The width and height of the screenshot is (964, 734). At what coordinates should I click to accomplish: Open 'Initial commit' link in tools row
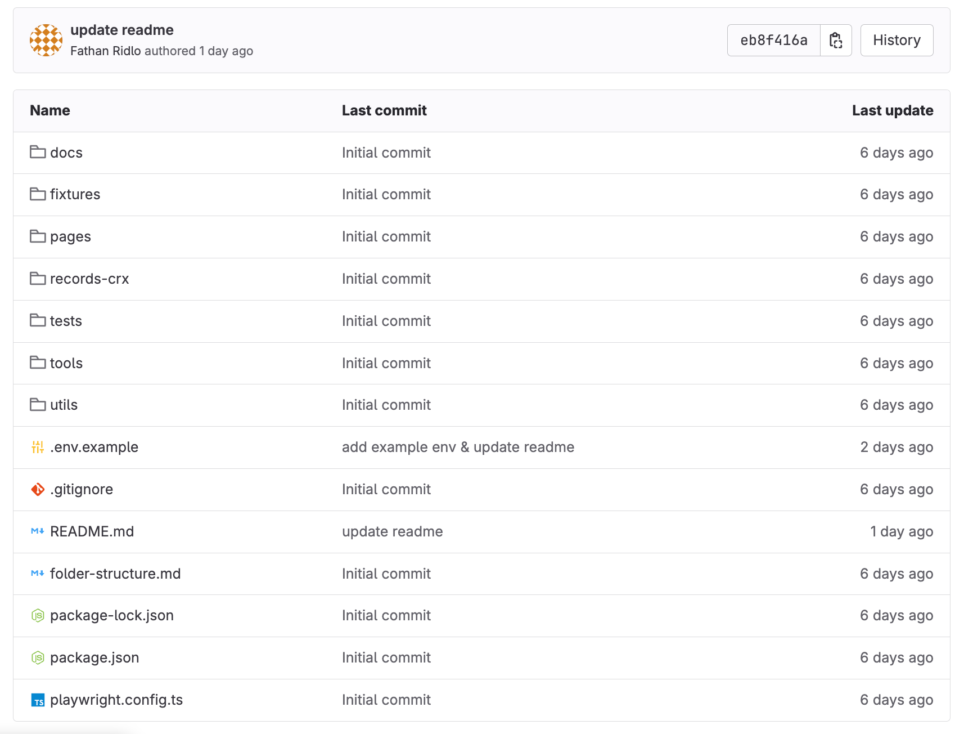tap(386, 363)
